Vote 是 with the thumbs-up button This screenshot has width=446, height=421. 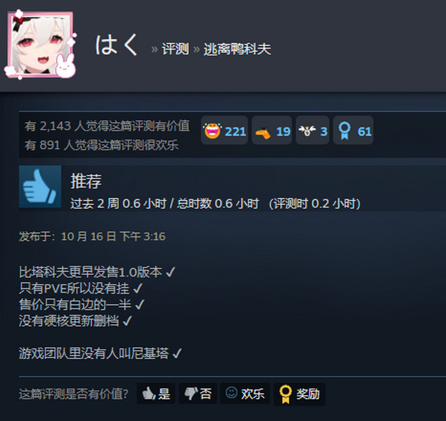coord(156,393)
